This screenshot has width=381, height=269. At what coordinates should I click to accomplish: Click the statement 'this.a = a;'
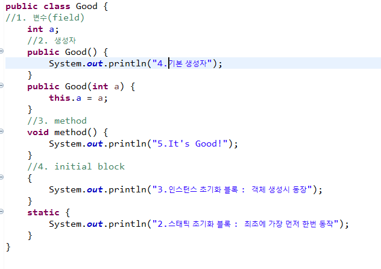[78, 98]
